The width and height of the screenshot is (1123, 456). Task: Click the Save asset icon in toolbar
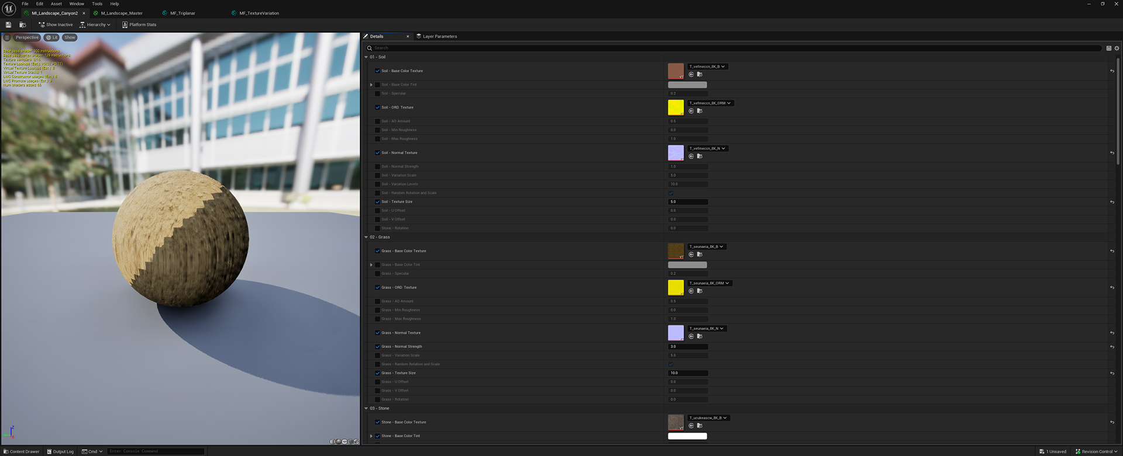(8, 25)
